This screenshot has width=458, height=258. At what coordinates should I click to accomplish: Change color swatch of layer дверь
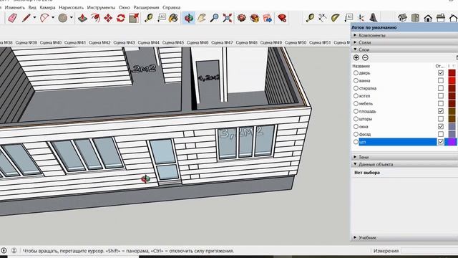(x=452, y=73)
